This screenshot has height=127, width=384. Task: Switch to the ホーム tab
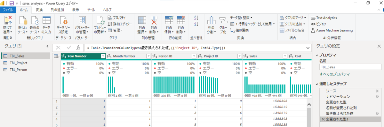24,10
